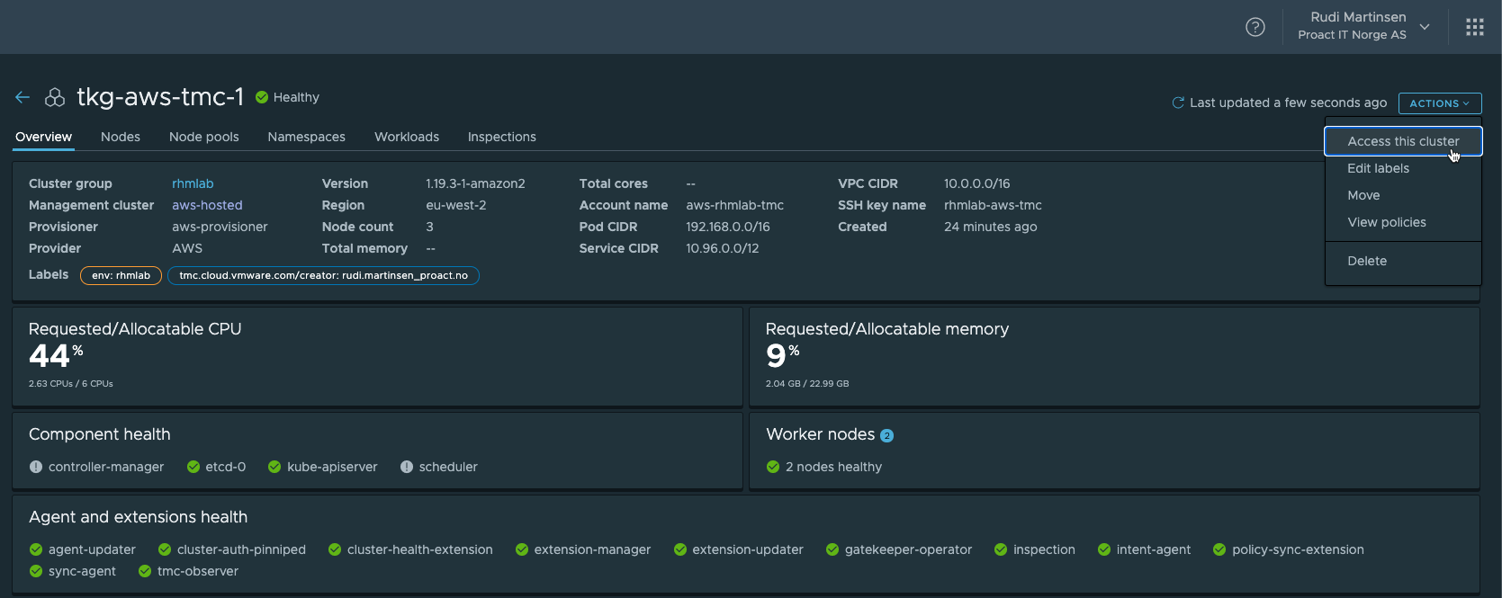Go back using the left arrow icon
This screenshot has height=598, width=1502.
[x=22, y=97]
